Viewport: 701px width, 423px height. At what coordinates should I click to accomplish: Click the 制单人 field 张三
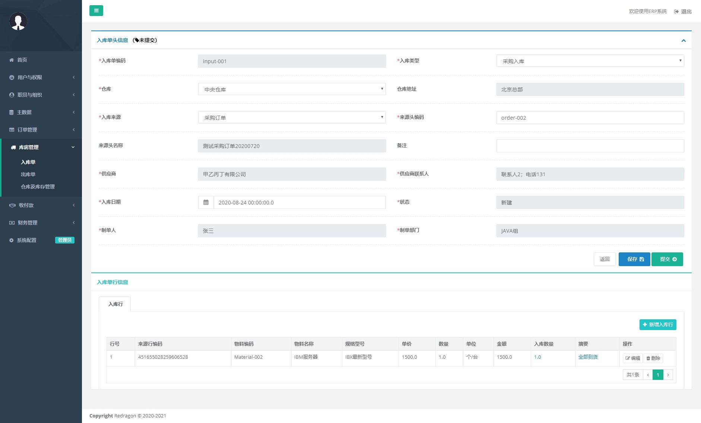tap(292, 230)
